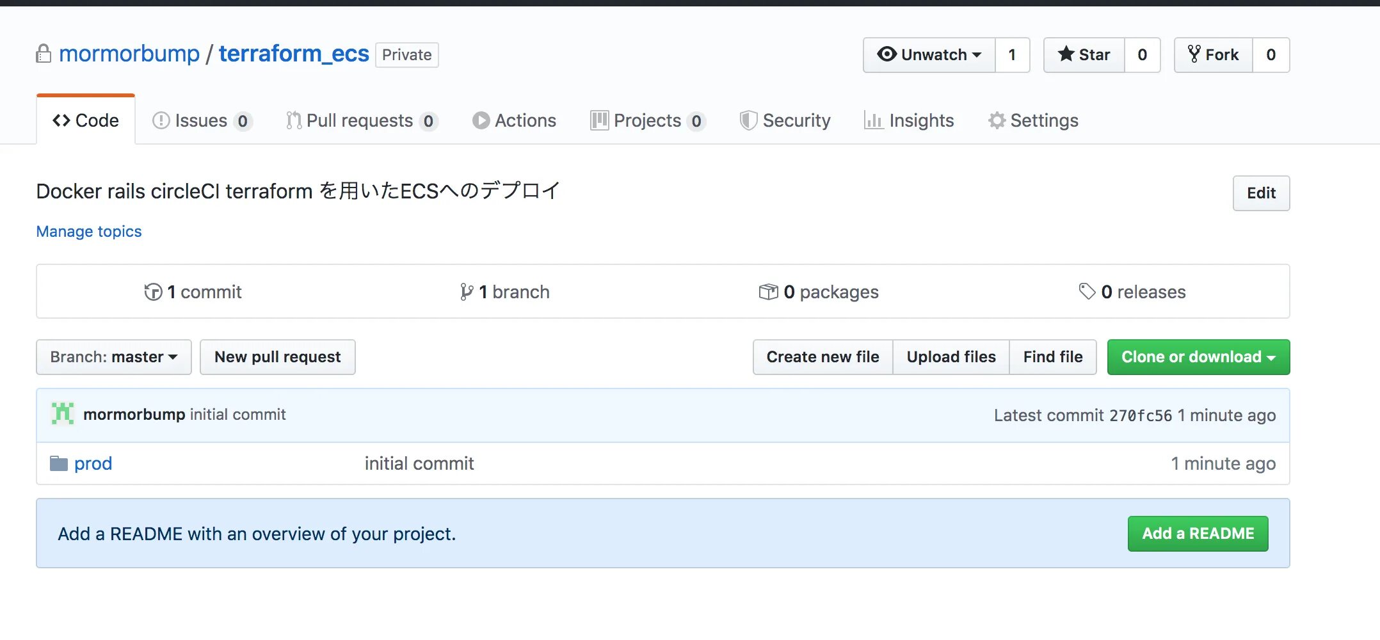Open the Clone or download dropdown
The image size is (1380, 640).
[x=1198, y=357]
